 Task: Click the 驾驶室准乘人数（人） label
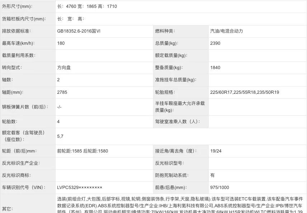point(178,122)
